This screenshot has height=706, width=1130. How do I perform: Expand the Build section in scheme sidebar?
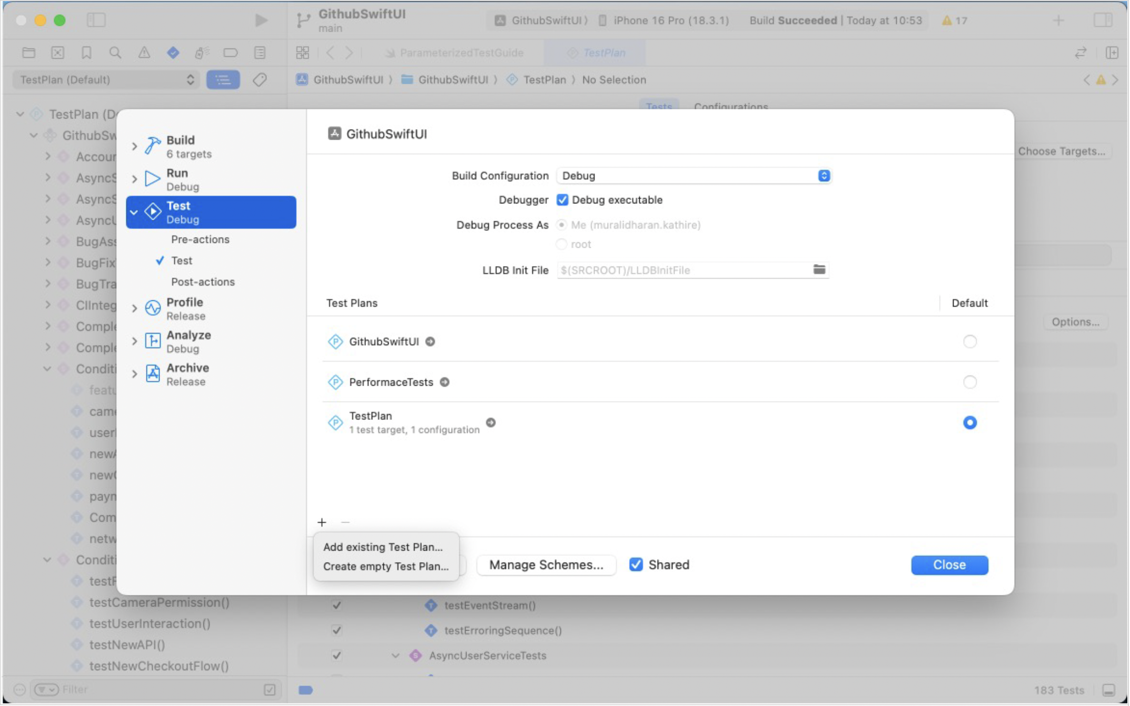pos(134,146)
